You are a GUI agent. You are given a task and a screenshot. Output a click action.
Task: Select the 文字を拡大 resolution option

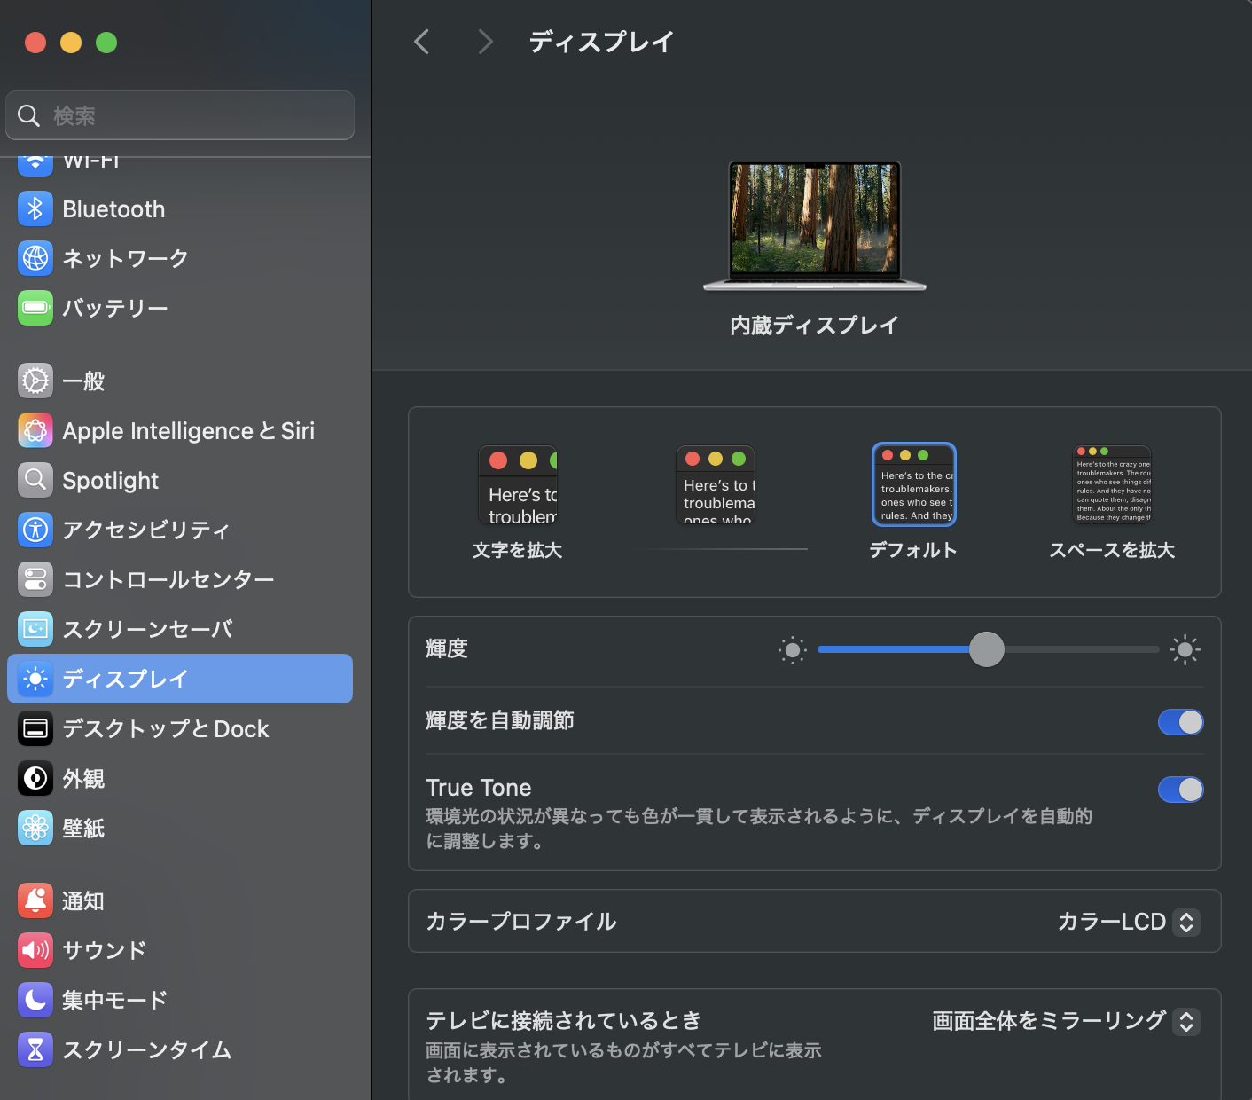[x=518, y=485]
